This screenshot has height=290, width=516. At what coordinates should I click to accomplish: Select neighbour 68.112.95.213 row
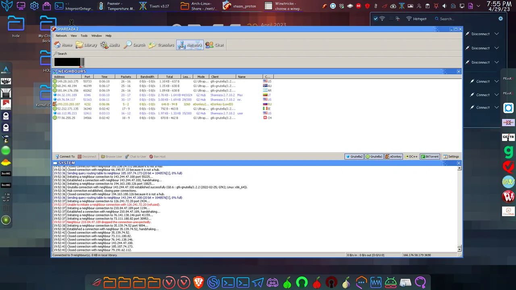point(163,113)
